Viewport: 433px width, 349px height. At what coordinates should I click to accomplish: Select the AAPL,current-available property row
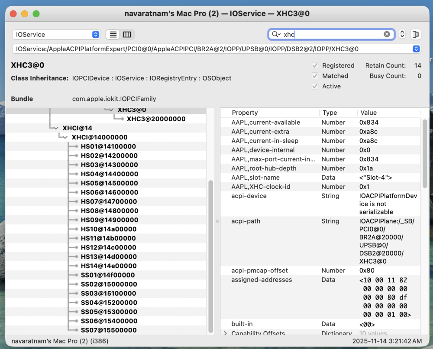pyautogui.click(x=320, y=122)
